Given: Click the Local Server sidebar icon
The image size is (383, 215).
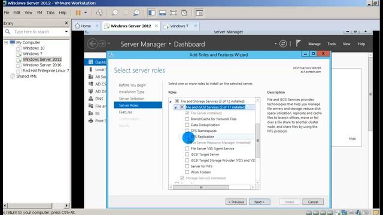Looking at the screenshot, I should point(90,69).
